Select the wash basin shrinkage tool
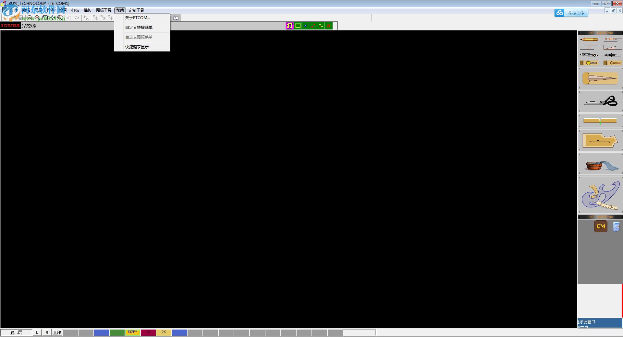The image size is (623, 337). click(x=600, y=164)
